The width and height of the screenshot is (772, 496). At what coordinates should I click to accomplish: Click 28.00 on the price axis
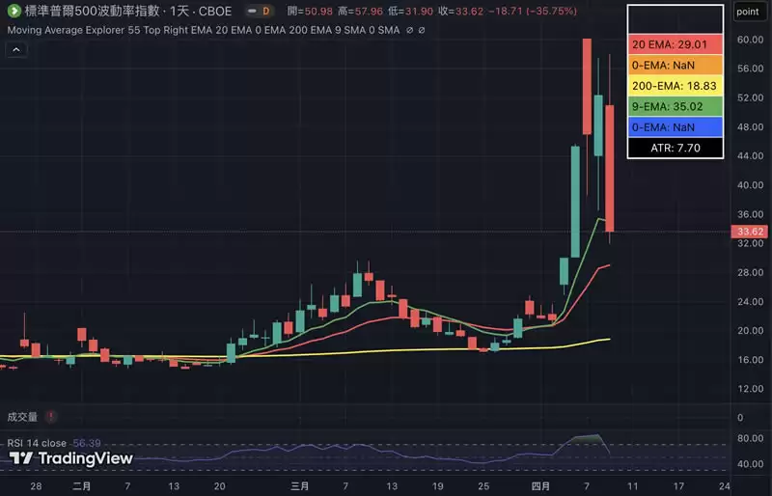coord(751,272)
